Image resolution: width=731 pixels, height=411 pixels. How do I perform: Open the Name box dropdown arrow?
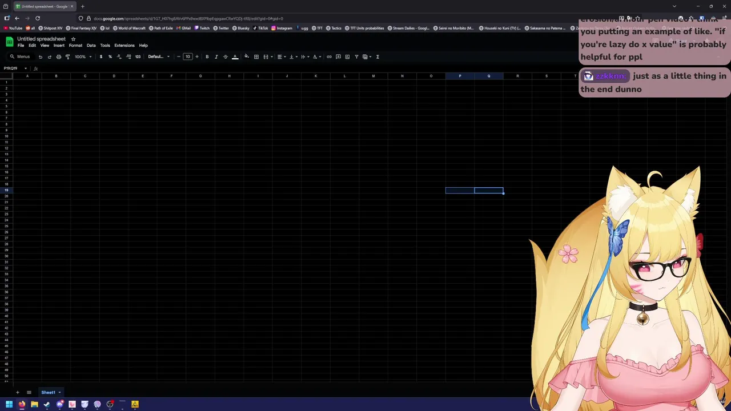(x=26, y=68)
